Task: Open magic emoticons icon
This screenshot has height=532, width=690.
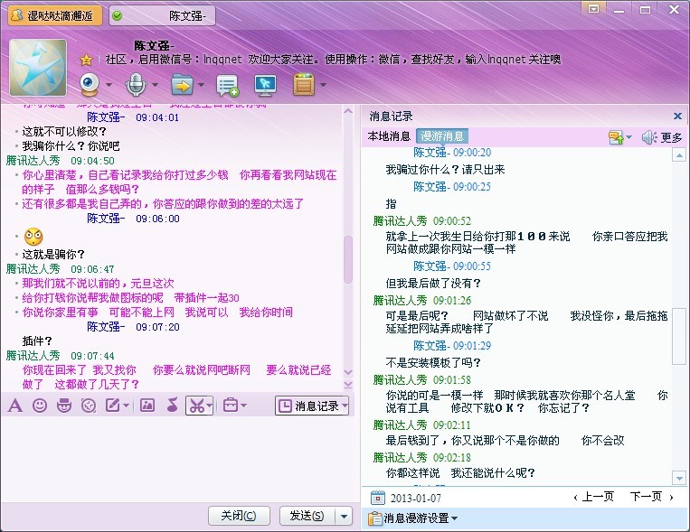Action: pyautogui.click(x=64, y=406)
